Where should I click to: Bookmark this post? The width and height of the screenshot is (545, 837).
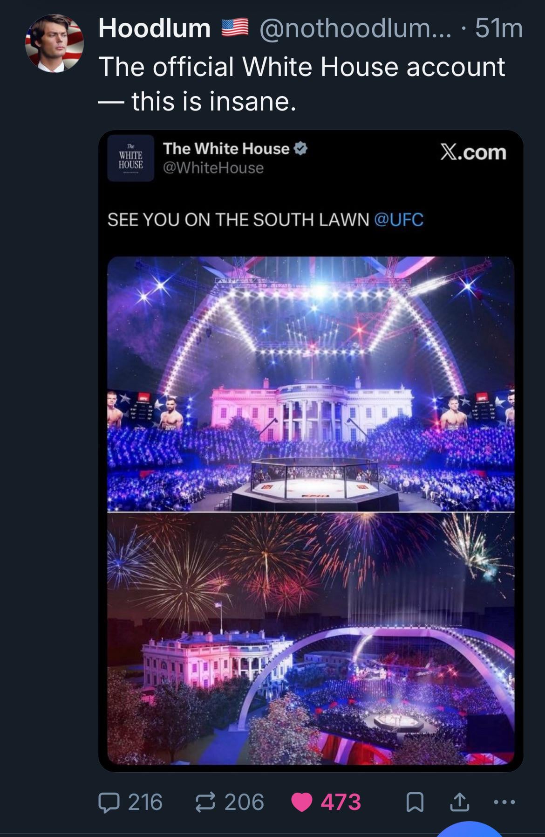coord(415,802)
